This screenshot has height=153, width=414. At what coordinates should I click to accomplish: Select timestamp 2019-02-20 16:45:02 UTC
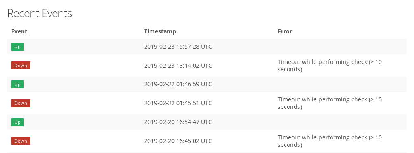coord(178,141)
